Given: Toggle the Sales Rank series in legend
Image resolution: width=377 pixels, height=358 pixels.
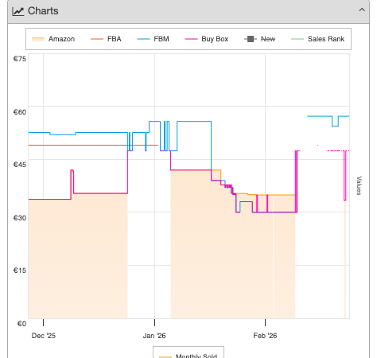Looking at the screenshot, I should click(x=317, y=39).
